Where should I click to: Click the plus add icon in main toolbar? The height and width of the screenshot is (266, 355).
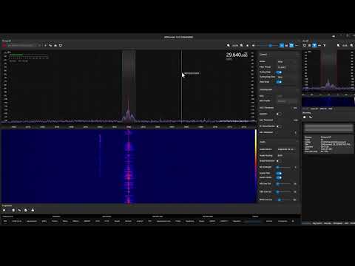(x=45, y=46)
